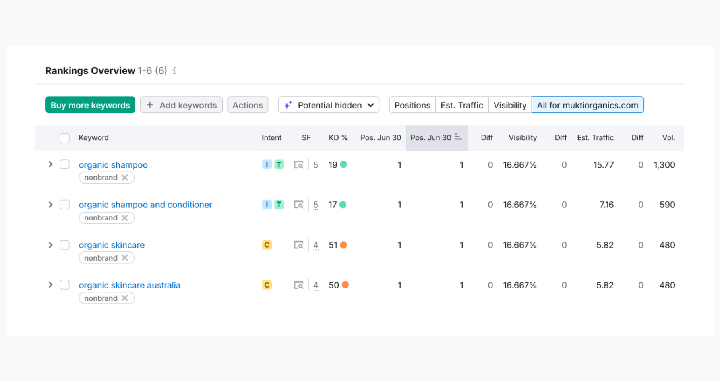Switch to the Est. Traffic tab
Screen dimensions: 720x381
462,105
